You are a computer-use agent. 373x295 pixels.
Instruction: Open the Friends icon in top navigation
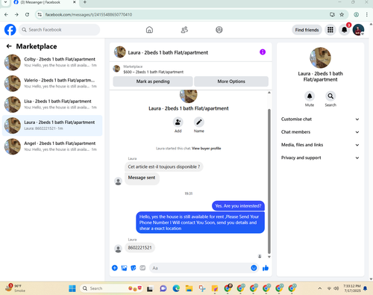coord(184,30)
